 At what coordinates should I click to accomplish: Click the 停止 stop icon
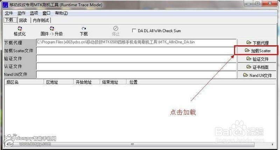pyautogui.click(x=115, y=29)
